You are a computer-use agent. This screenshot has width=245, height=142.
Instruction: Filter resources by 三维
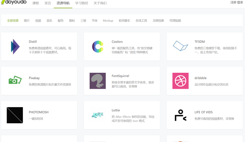click(x=83, y=21)
